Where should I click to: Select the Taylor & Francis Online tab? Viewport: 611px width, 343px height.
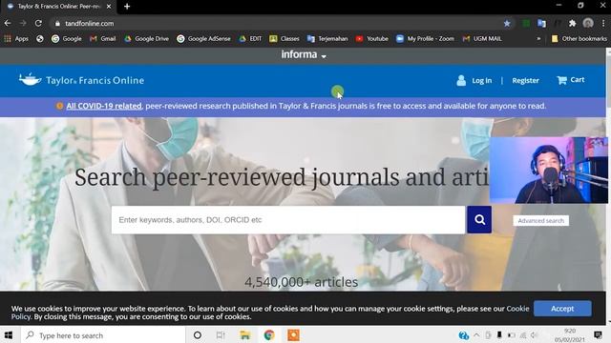coord(58,7)
